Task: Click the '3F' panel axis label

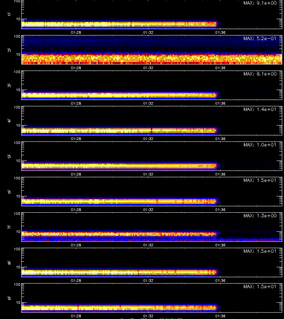Action: coord(9,85)
